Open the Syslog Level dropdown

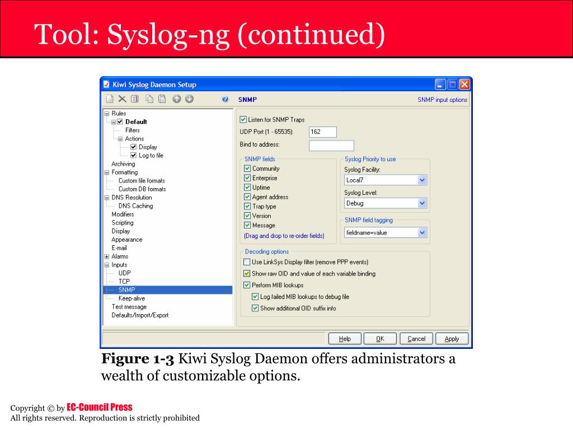[x=422, y=203]
